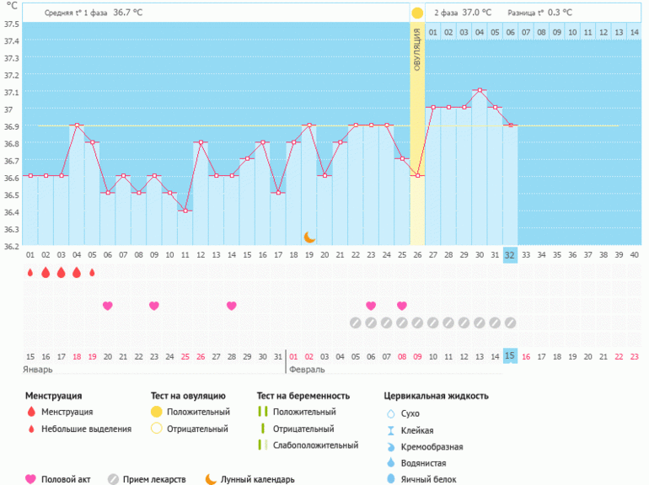The height and width of the screenshot is (485, 649).
Task: Click the negative ovulation test legend circle
Action: point(157,429)
